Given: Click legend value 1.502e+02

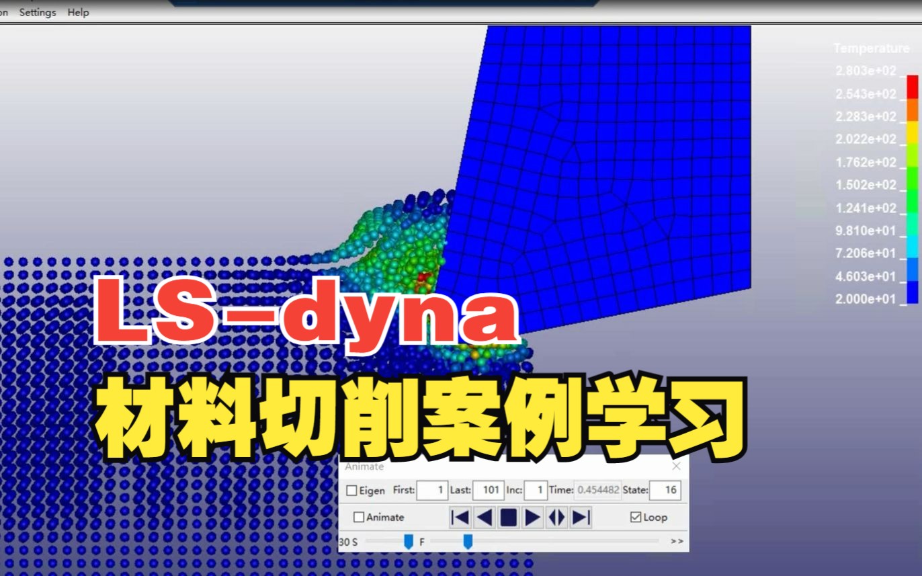Looking at the screenshot, I should [x=866, y=185].
